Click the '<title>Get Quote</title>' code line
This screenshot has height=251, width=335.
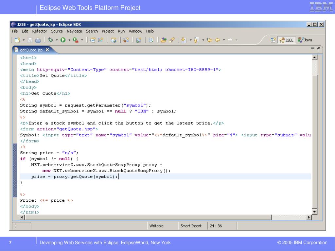tap(53, 75)
